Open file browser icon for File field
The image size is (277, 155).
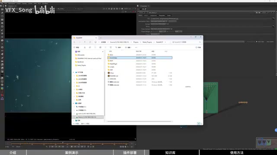coord(273,19)
